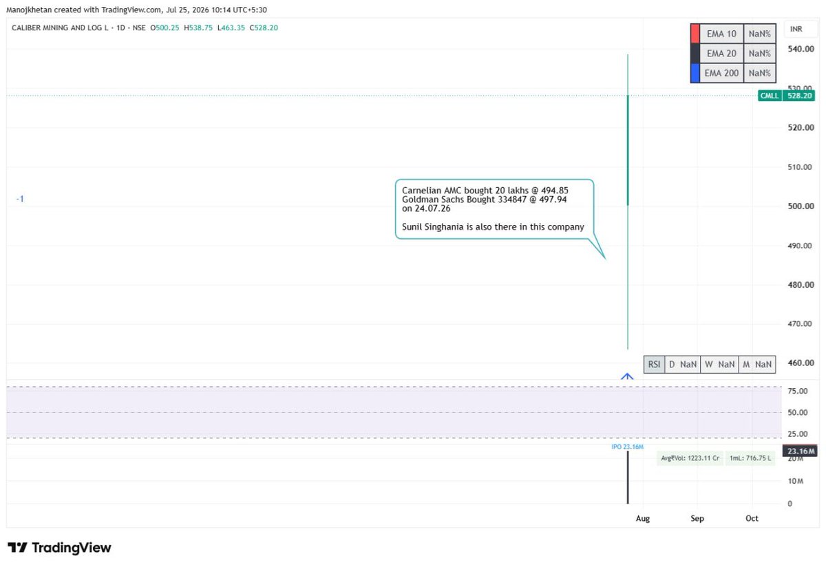
Task: Click the 528.20 current price label
Action: (799, 96)
